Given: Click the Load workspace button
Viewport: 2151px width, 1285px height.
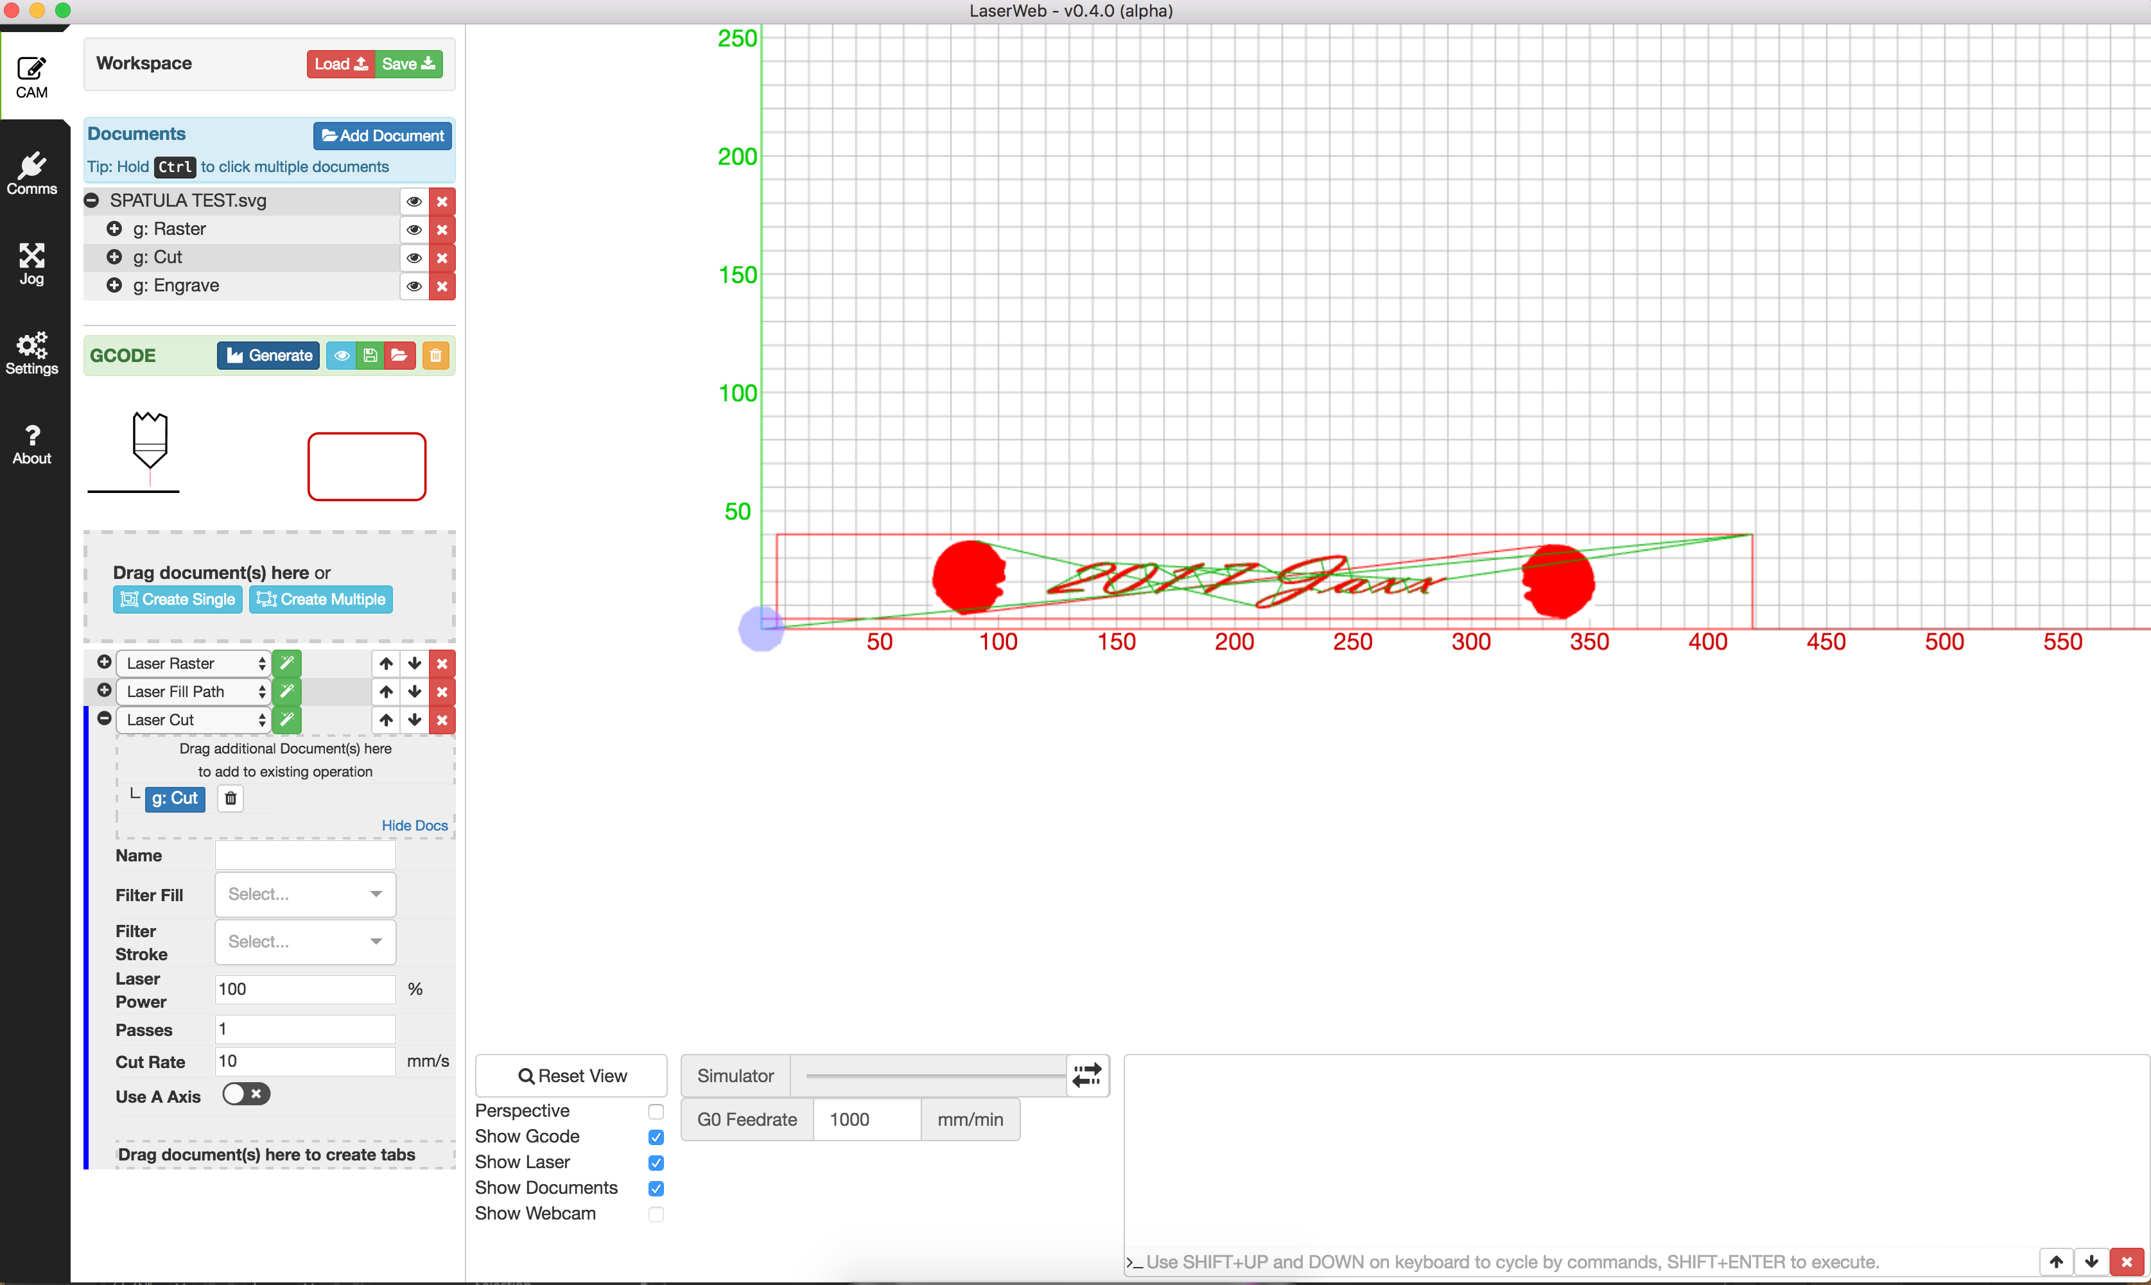Looking at the screenshot, I should click(341, 64).
